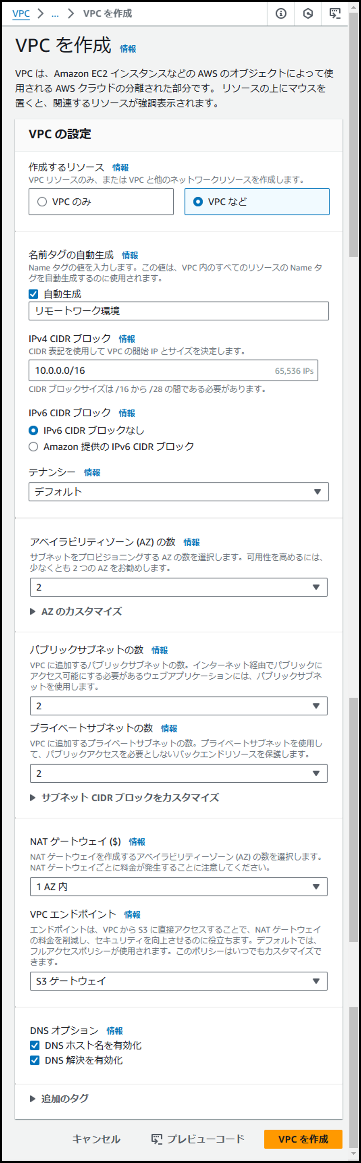
Task: Uncheck the DNS 解決を有効化 checkbox
Action: click(35, 1060)
